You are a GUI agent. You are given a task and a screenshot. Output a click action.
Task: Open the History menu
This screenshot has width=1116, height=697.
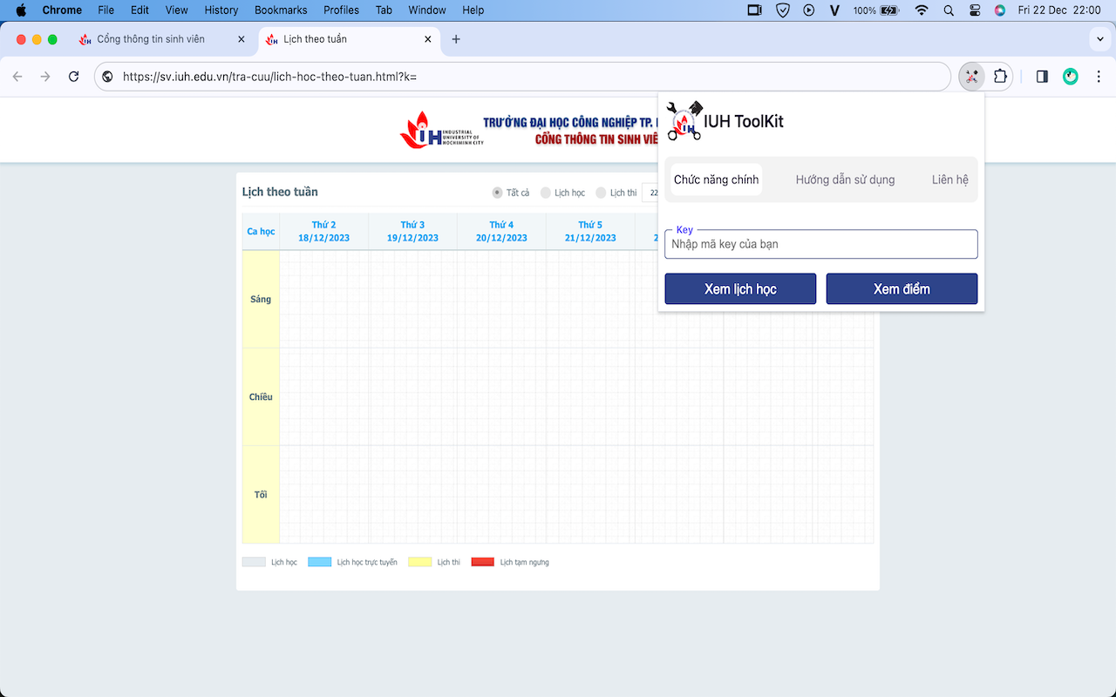(221, 10)
